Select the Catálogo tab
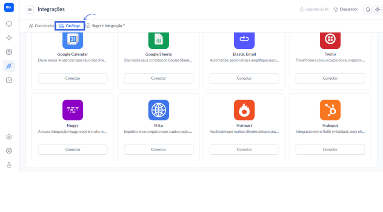The height and width of the screenshot is (212, 383). coord(70,26)
